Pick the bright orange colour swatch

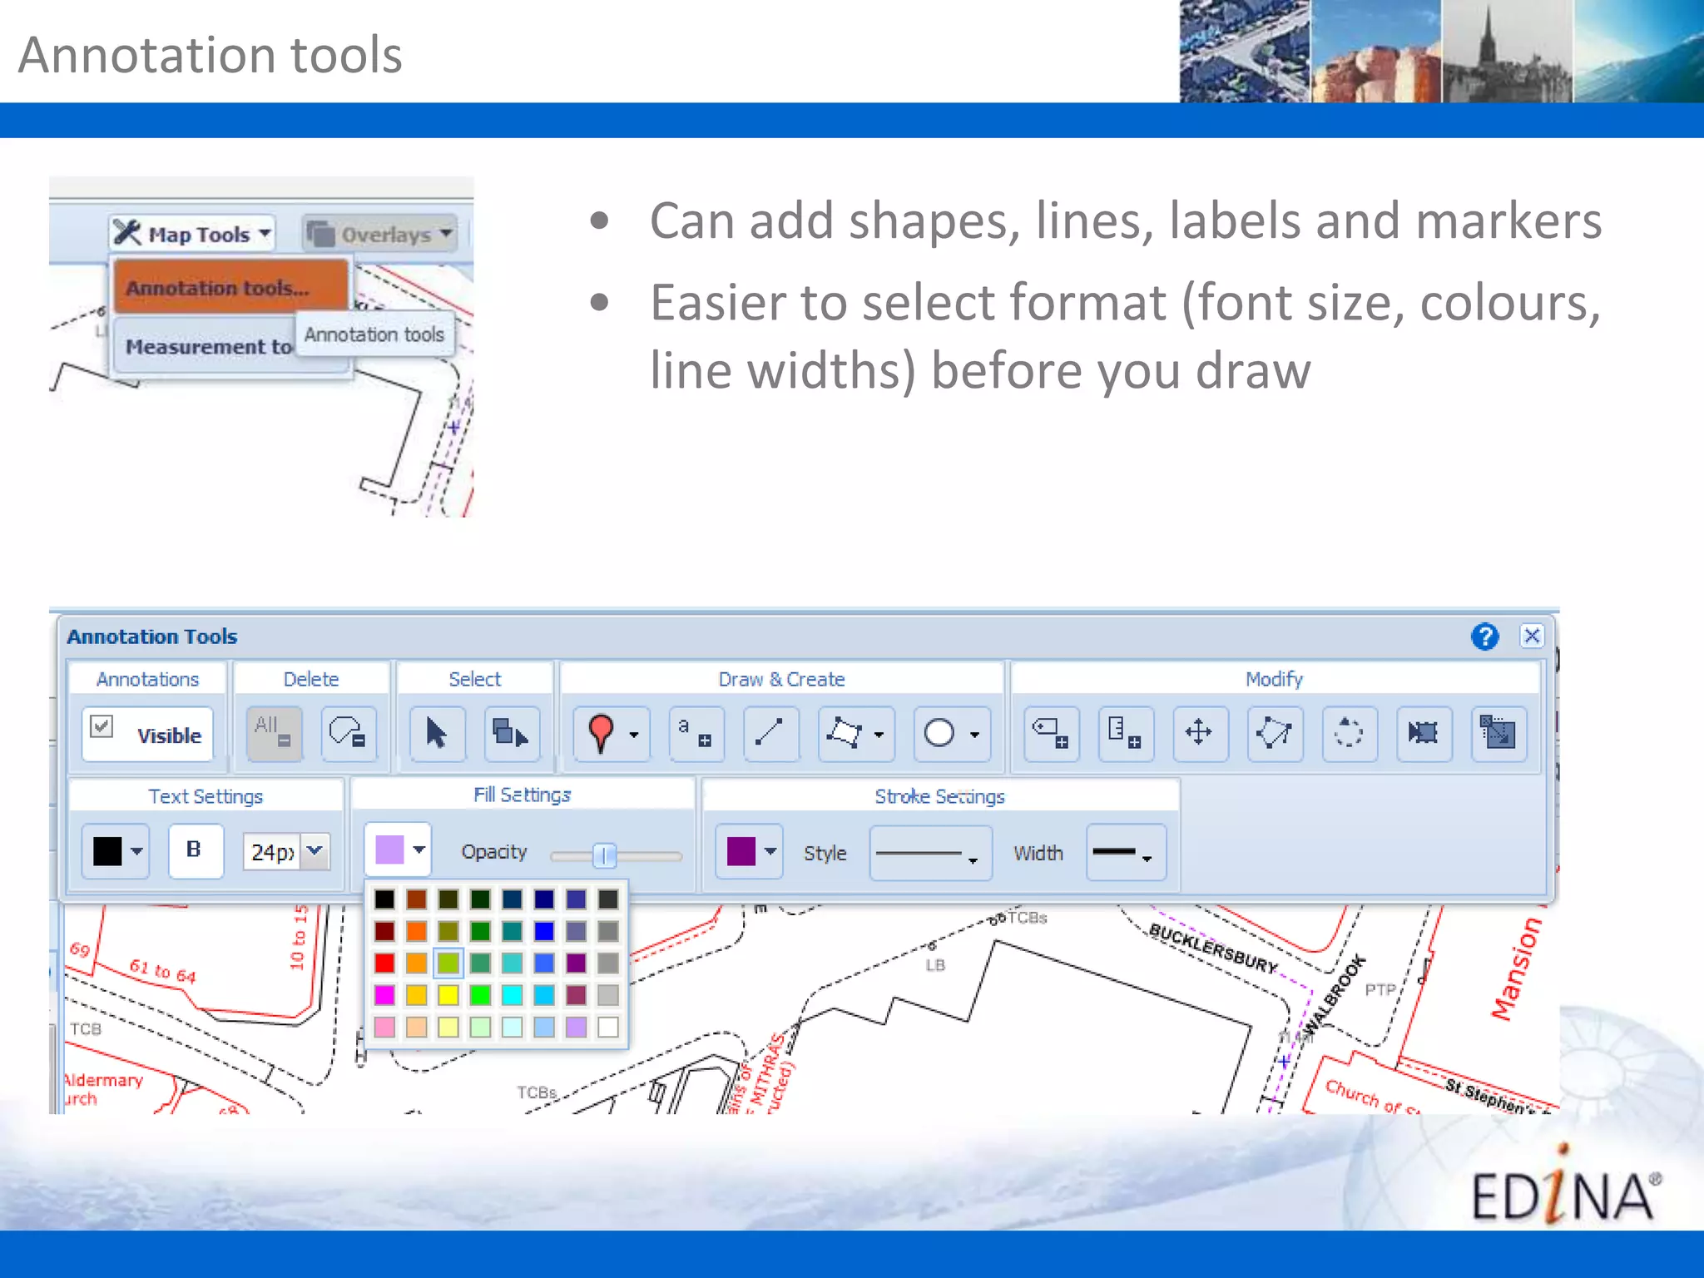[x=417, y=931]
